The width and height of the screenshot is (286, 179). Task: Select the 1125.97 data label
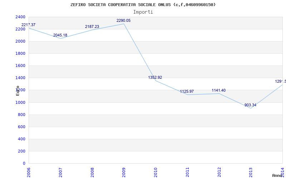187,92
